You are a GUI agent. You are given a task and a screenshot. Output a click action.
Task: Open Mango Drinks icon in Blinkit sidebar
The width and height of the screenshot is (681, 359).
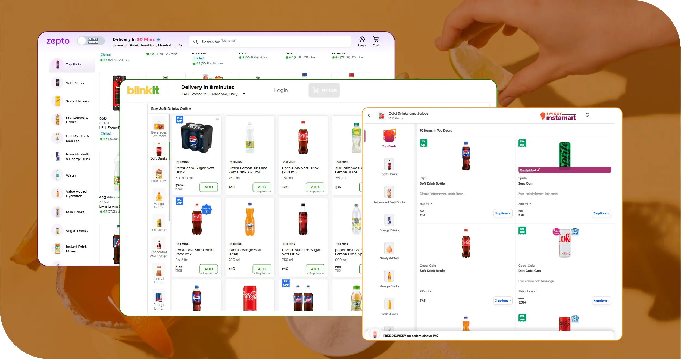click(159, 197)
